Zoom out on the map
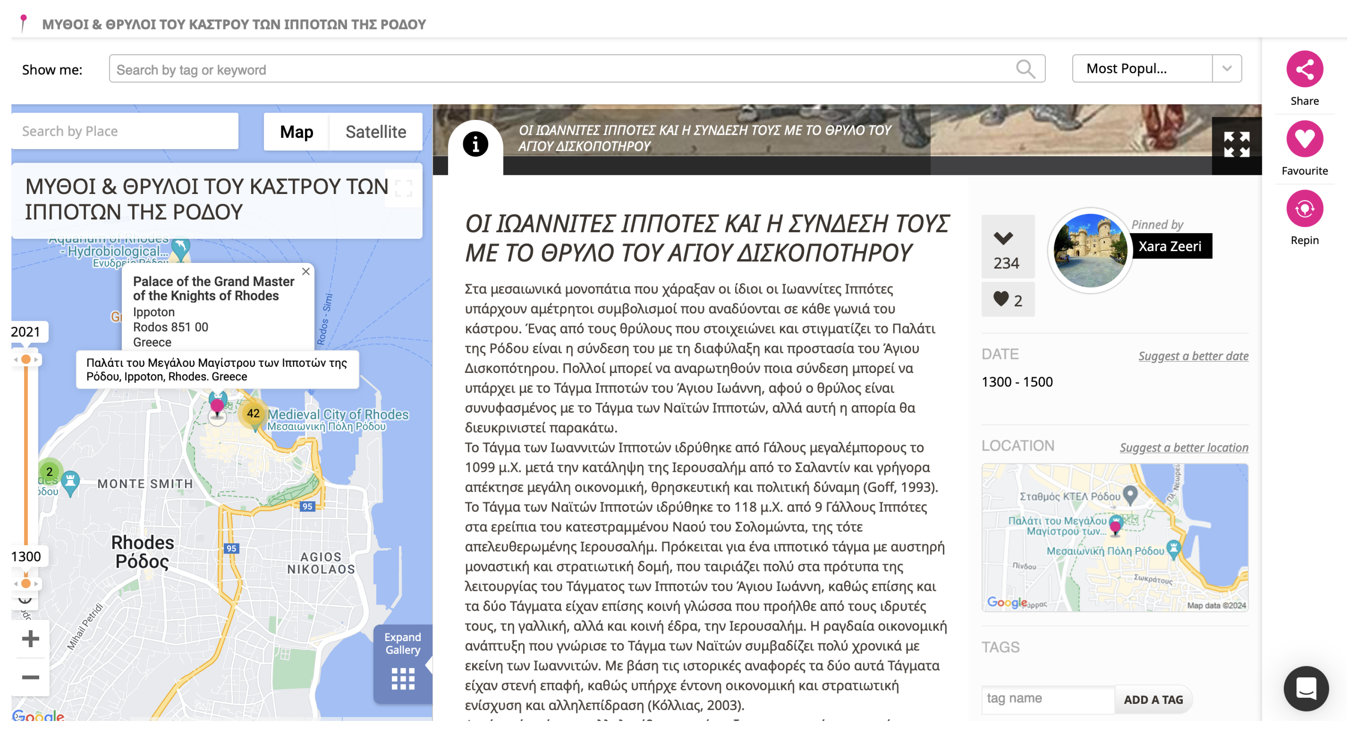Viewport: 1361px width, 734px height. (x=30, y=677)
